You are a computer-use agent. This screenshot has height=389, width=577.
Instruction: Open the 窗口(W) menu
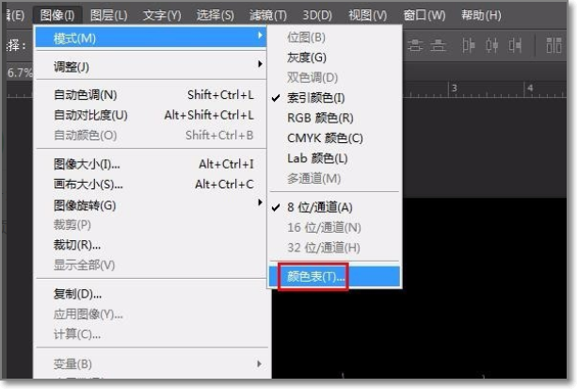pos(425,15)
